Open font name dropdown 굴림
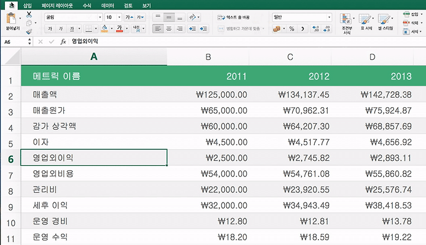426x245 pixels. point(100,17)
